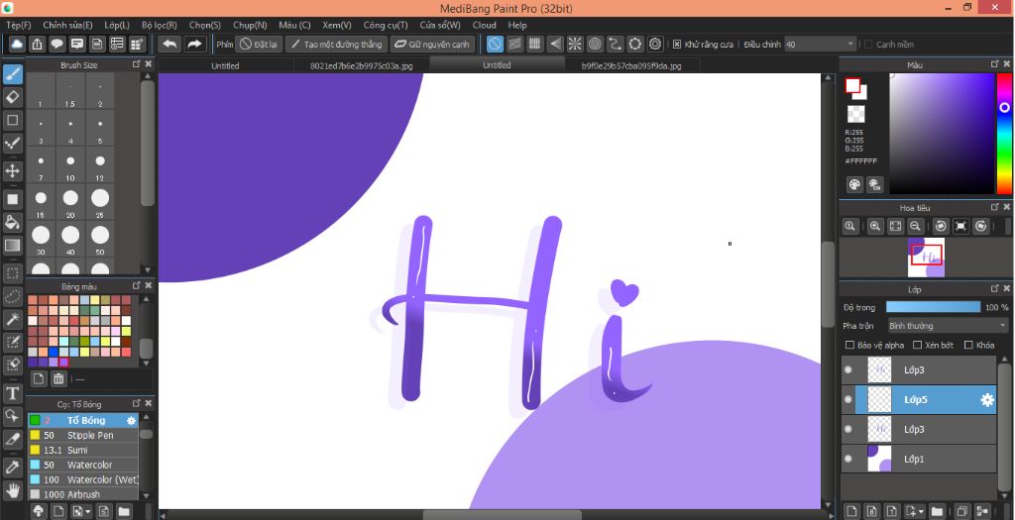Click the Redo arrow button
The image size is (1015, 520).
tap(193, 44)
